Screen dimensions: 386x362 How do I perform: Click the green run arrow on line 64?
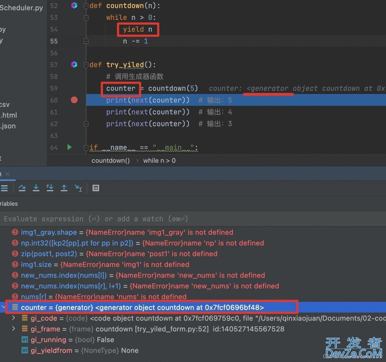coord(69,147)
